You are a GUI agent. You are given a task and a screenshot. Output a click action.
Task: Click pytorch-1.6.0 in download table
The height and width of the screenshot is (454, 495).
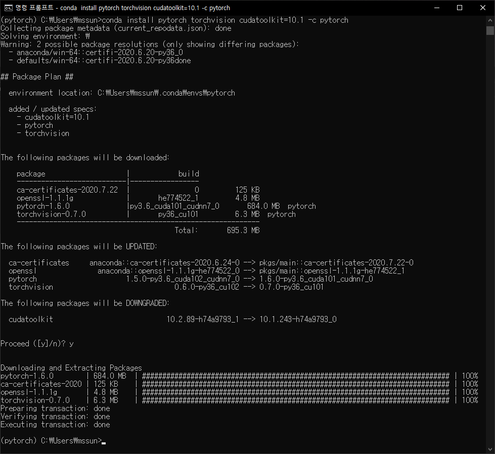pyautogui.click(x=43, y=206)
